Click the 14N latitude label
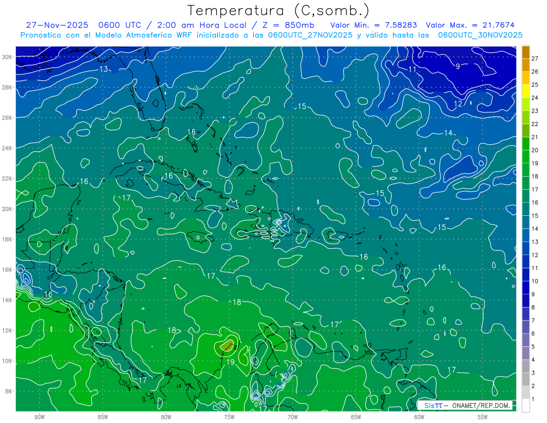This screenshot has height=423, width=547. tap(7, 300)
